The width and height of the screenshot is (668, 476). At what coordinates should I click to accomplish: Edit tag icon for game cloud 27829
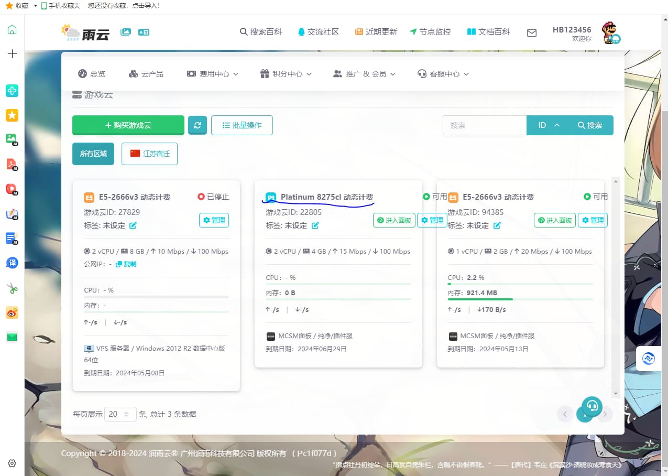tap(133, 225)
